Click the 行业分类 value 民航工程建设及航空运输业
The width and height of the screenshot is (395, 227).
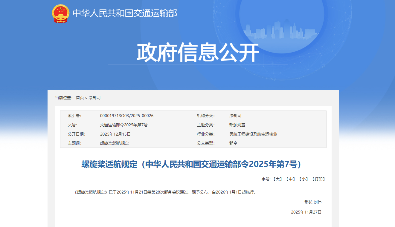pos(253,134)
